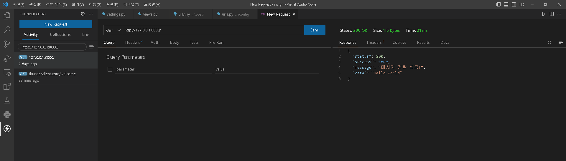566x161 pixels.
Task: Open the Search view icon
Action: click(7, 30)
